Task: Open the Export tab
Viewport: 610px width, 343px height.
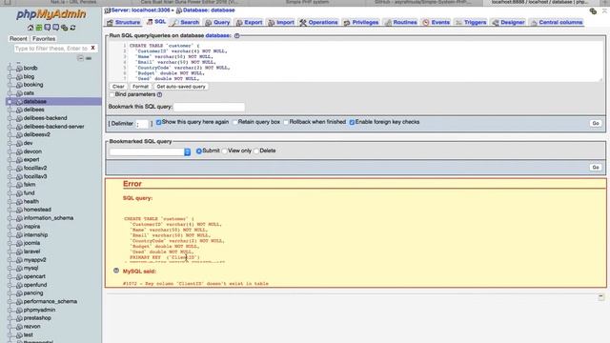Action: (x=250, y=23)
